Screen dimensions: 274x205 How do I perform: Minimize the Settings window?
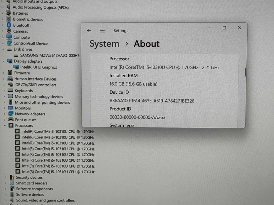(x=209, y=28)
